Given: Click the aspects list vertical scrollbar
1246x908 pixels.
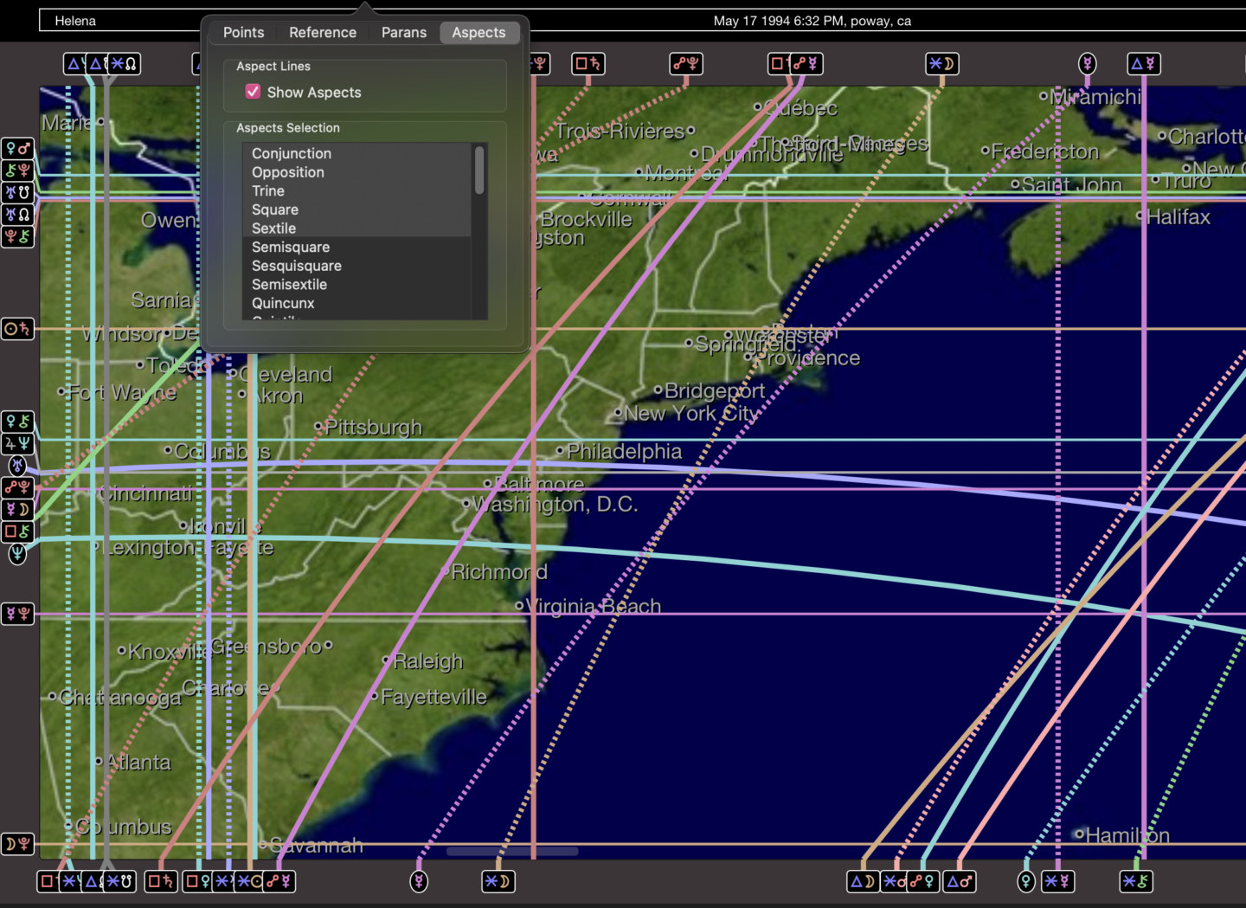Looking at the screenshot, I should click(479, 171).
